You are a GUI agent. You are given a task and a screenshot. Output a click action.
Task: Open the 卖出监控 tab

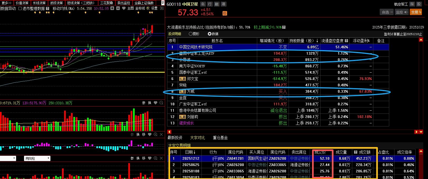(124, 3)
